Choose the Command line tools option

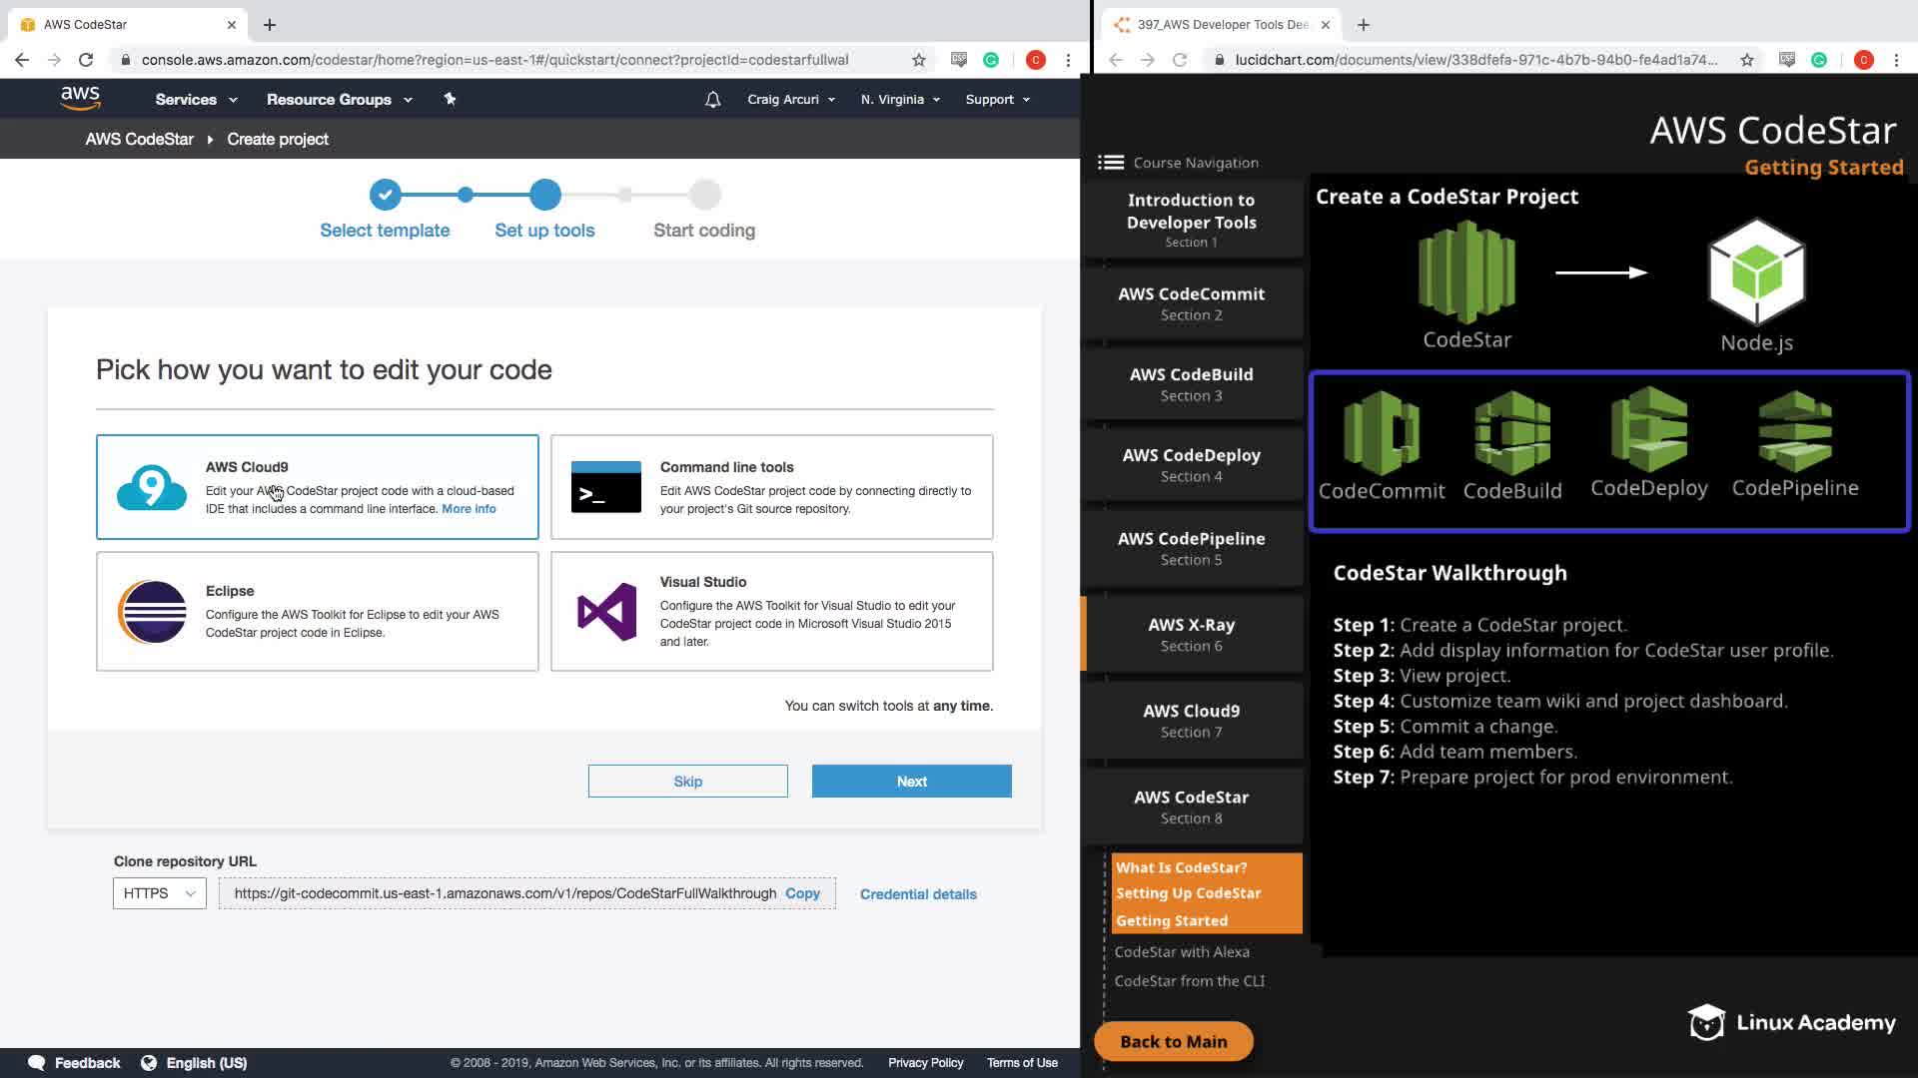[771, 487]
